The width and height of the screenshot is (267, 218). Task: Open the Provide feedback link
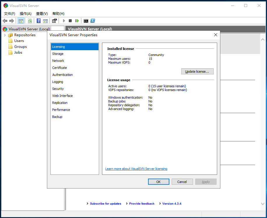tap(142, 203)
